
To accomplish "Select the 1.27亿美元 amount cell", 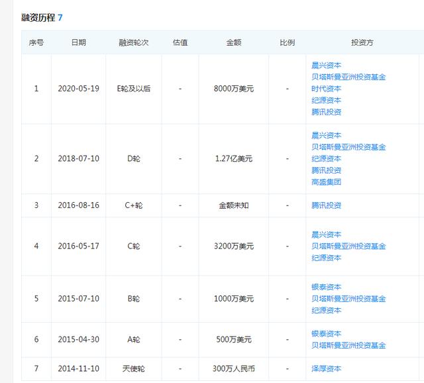I will (x=233, y=159).
